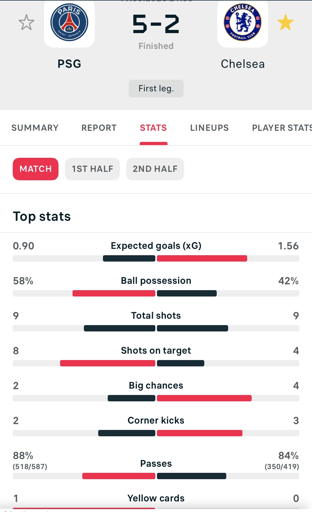The image size is (312, 512).
Task: Tap the PSG team name
Action: [x=69, y=64]
